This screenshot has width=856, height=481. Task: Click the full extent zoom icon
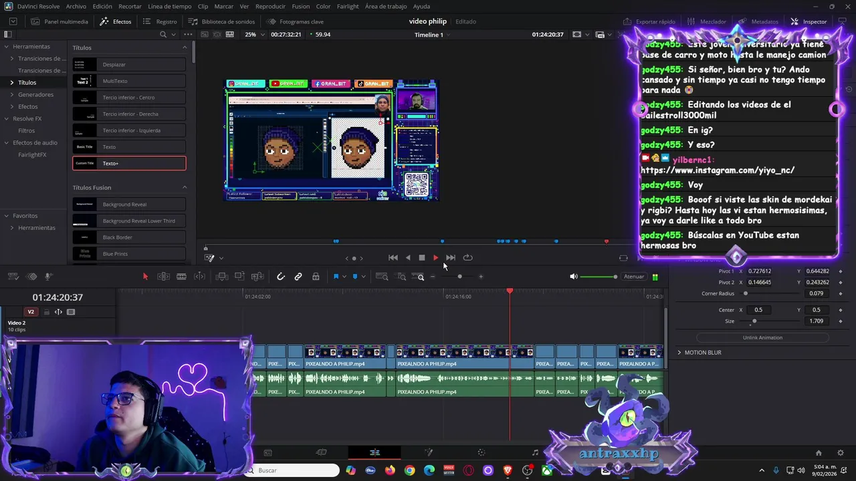point(382,277)
